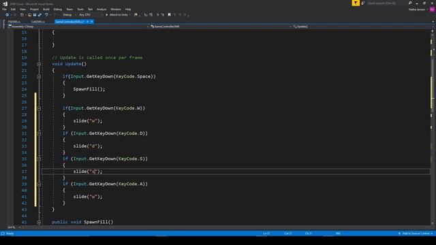Viewport: 436px width, 245px height.
Task: Click the SpawnFill(); call on line 24
Action: tap(89, 89)
